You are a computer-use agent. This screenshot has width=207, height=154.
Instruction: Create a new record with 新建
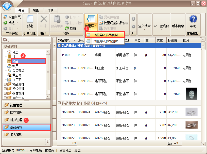[30, 22]
